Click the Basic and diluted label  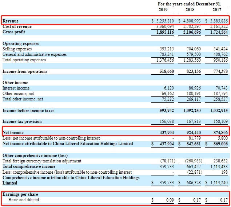click(x=24, y=200)
